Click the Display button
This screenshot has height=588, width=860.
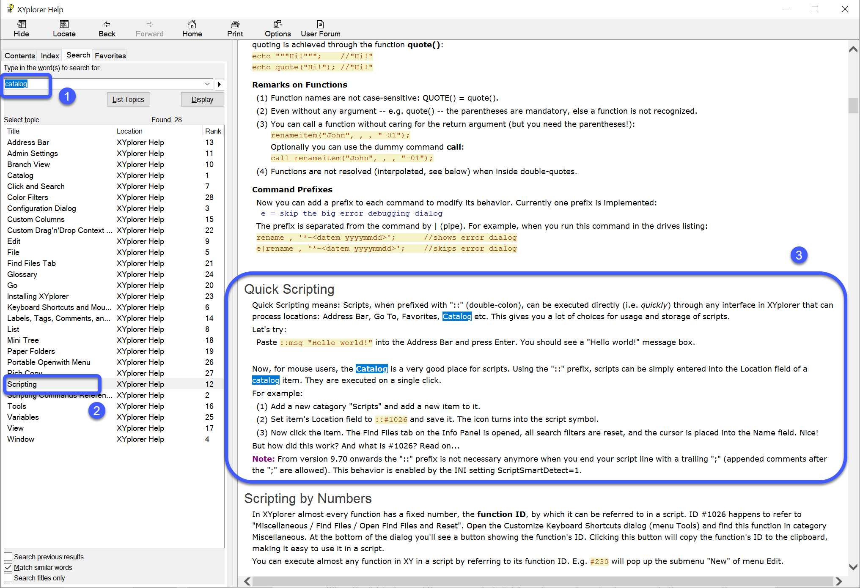click(202, 99)
